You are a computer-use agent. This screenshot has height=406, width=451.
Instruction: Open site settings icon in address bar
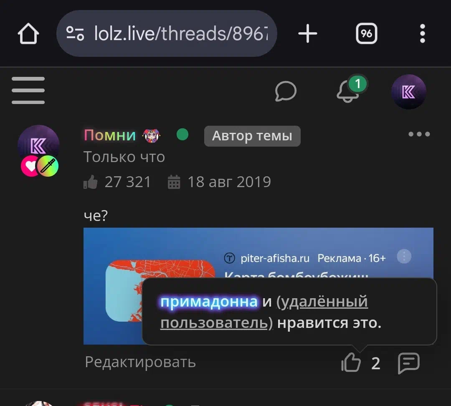click(x=75, y=33)
